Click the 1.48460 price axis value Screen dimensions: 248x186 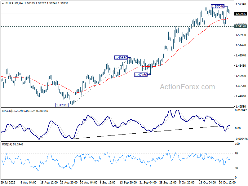[241, 66]
